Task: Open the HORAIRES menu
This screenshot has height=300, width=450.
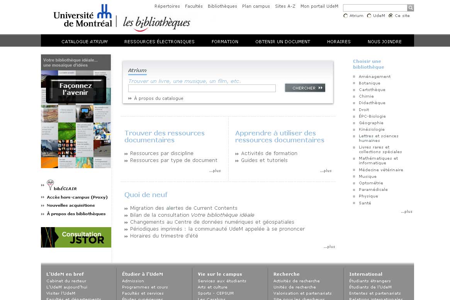Action: click(x=339, y=42)
